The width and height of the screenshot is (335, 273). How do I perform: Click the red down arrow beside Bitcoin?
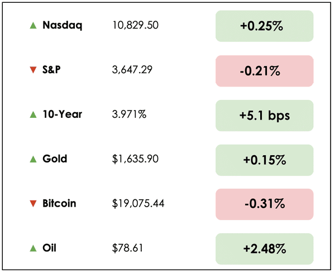[33, 204]
